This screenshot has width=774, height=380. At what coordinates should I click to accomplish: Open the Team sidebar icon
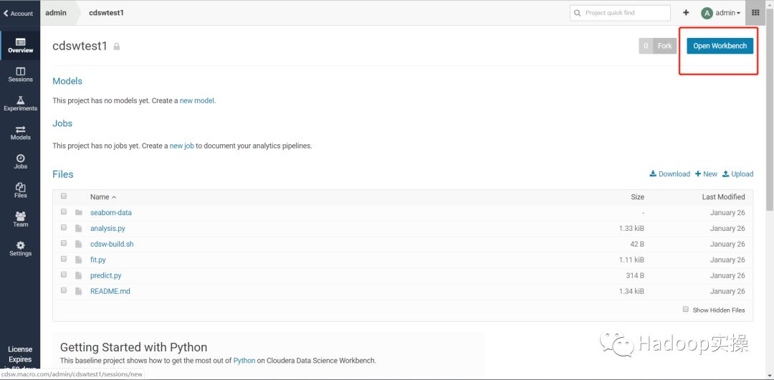[20, 219]
